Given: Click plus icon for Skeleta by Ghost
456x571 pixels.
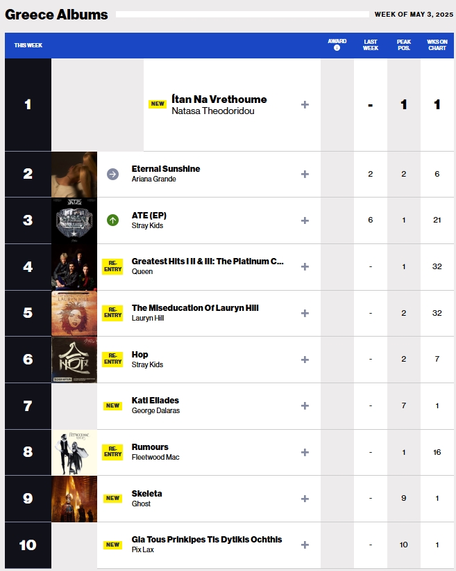Looking at the screenshot, I should [305, 499].
